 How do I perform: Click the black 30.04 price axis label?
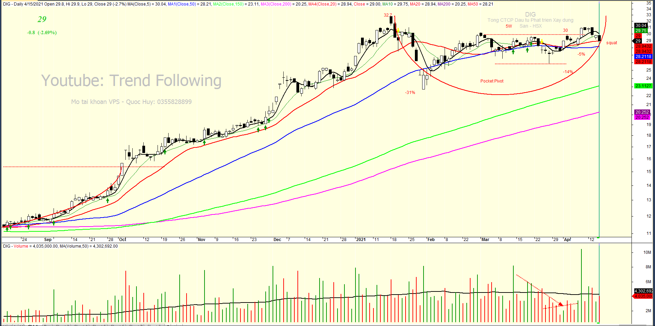tap(641, 25)
